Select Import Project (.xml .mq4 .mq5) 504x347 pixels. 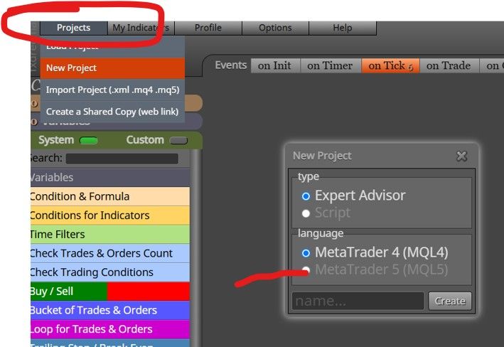coord(112,90)
